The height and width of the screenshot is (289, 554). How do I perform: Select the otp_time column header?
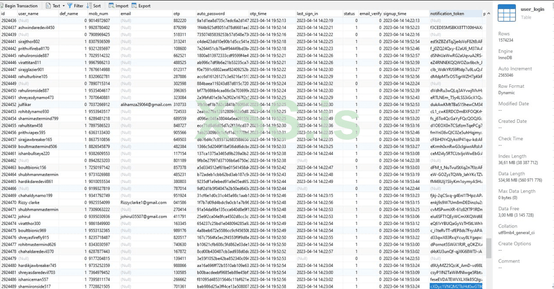(272, 13)
